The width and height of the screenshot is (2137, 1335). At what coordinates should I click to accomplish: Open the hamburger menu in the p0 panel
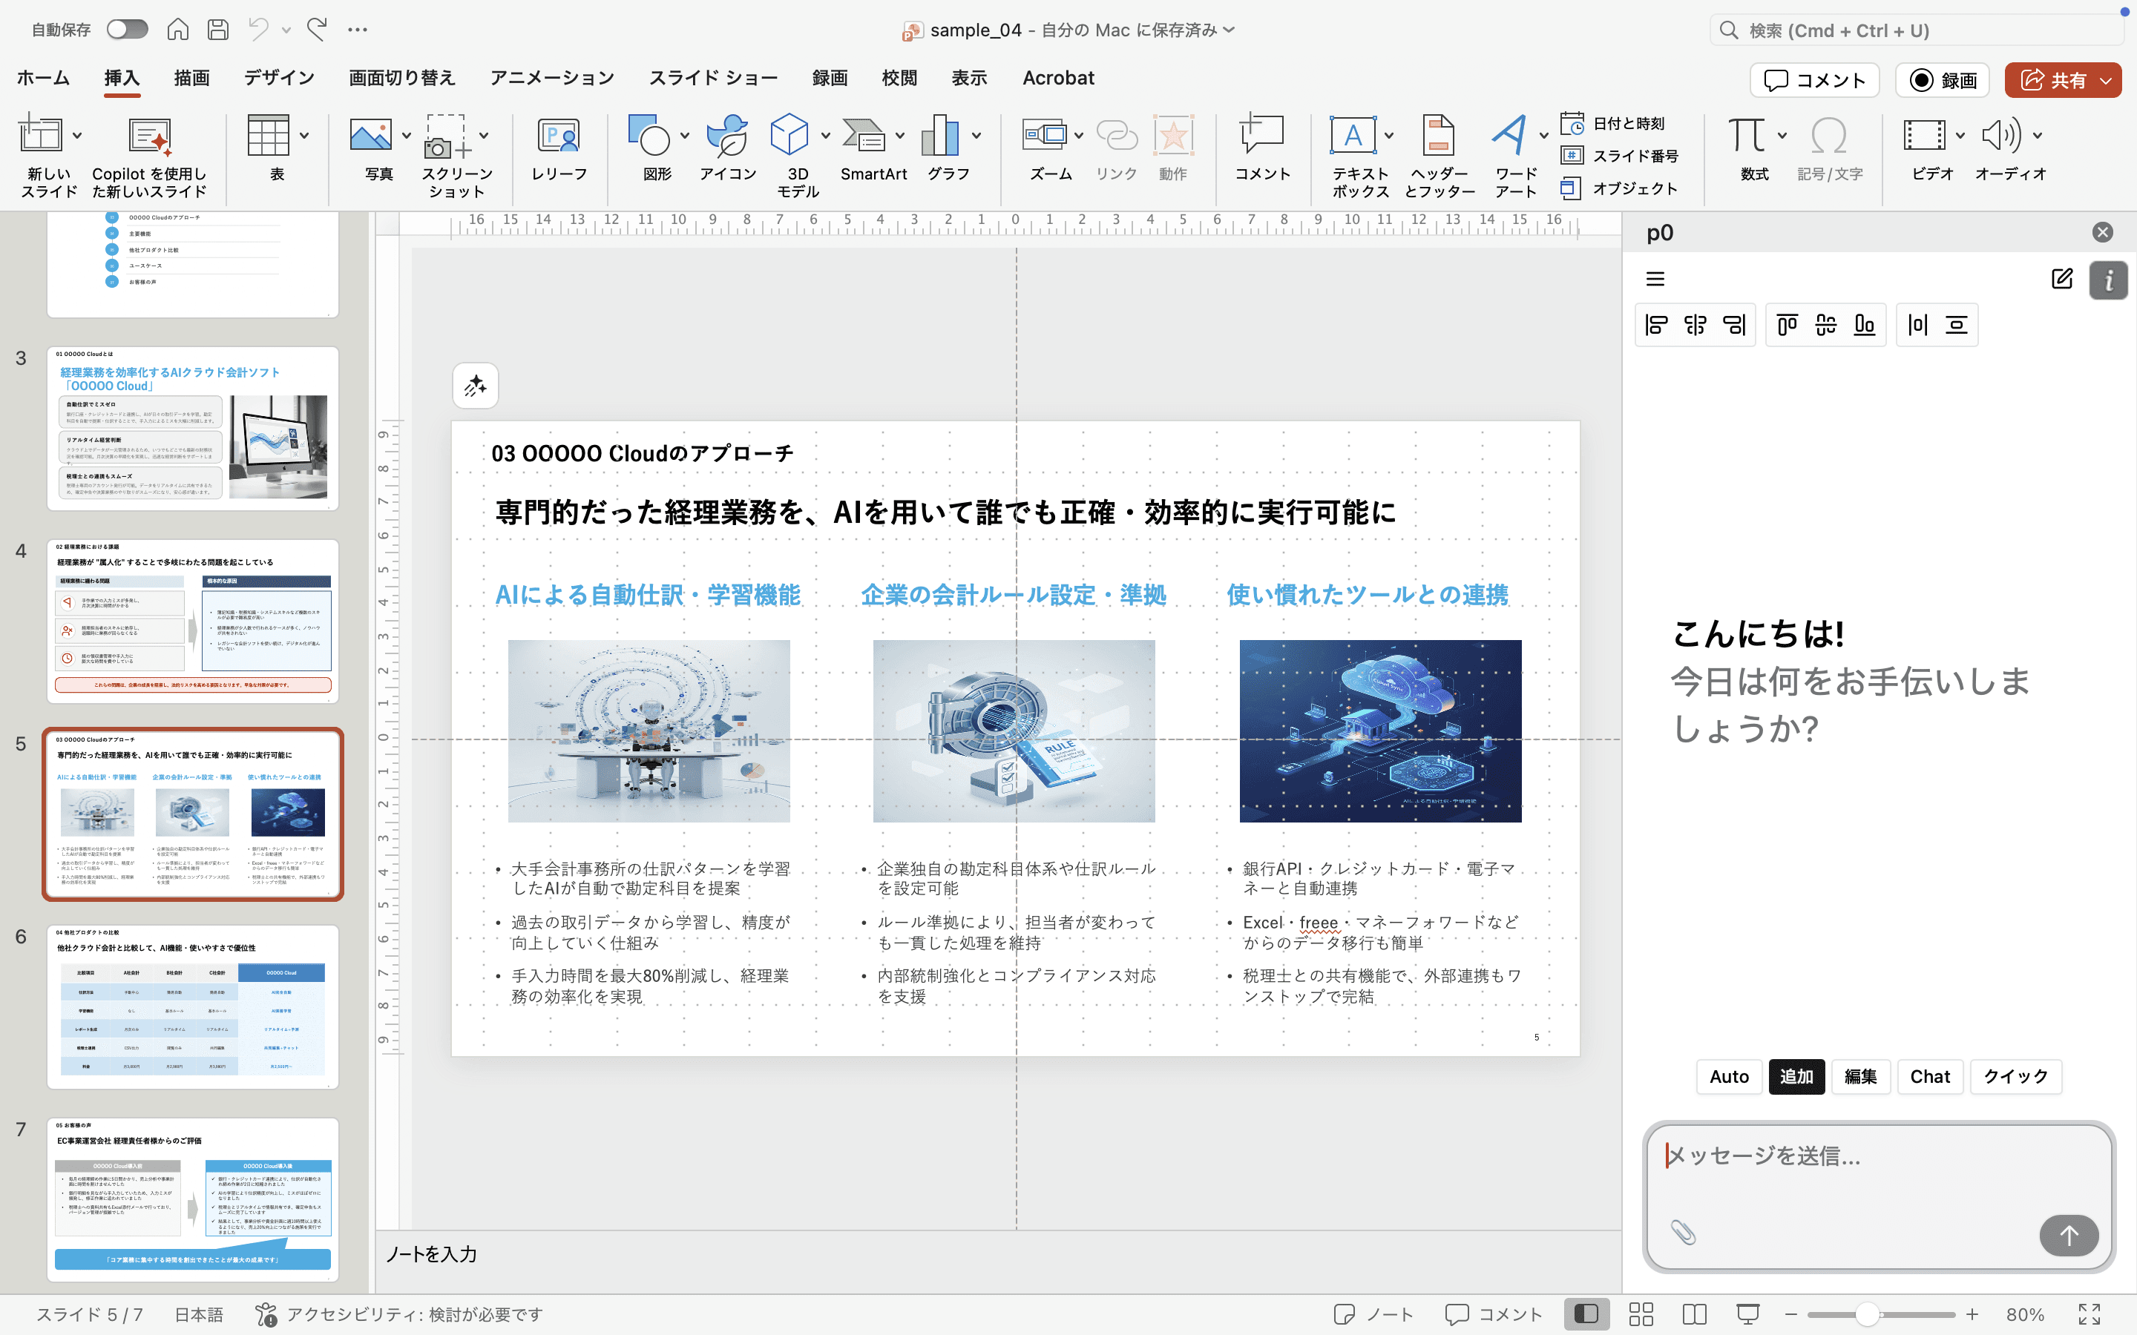point(1655,279)
